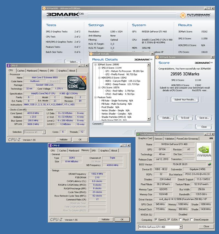This screenshot has height=234, width=219.
Task: Click the DRAM Frequency 1002.4 MHz field
Action: (97, 174)
